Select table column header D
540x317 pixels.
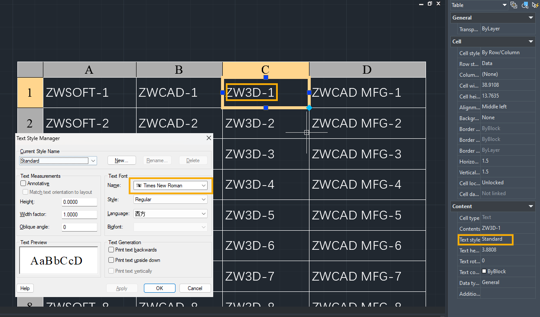click(x=368, y=70)
